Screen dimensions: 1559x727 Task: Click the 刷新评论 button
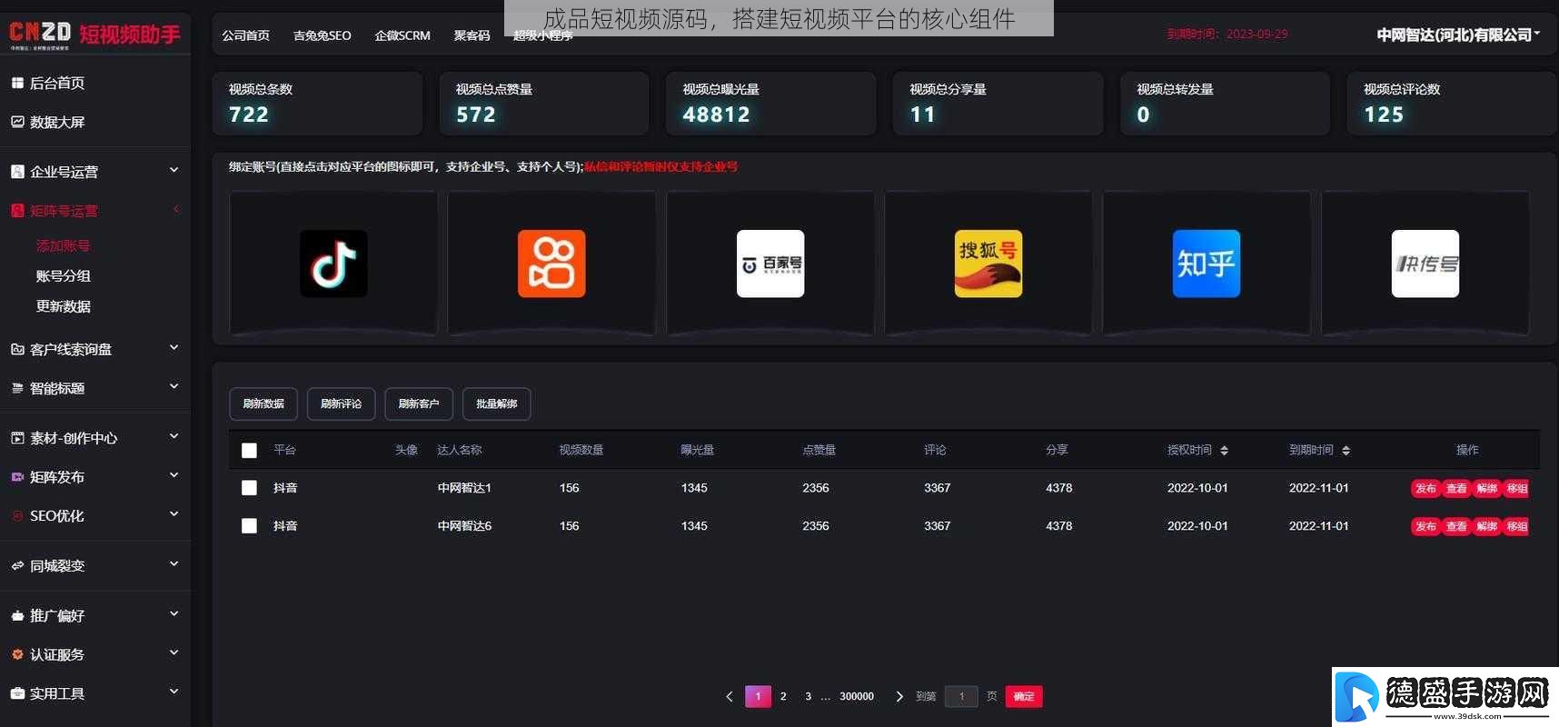[341, 403]
